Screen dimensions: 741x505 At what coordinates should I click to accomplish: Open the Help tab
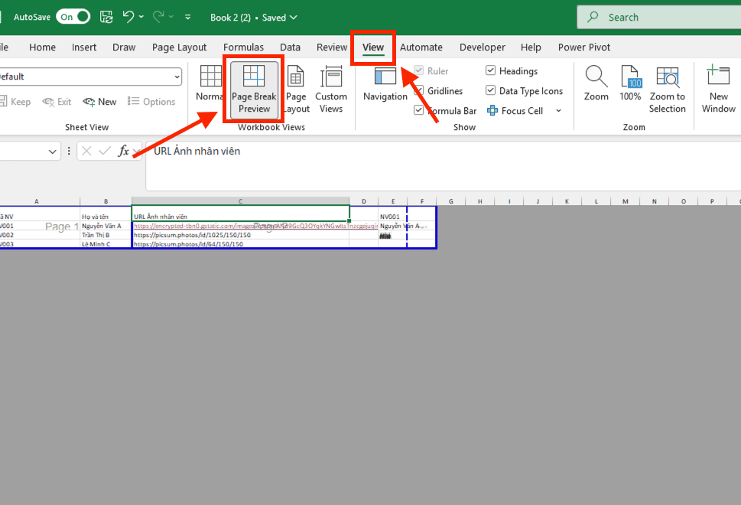pyautogui.click(x=531, y=47)
